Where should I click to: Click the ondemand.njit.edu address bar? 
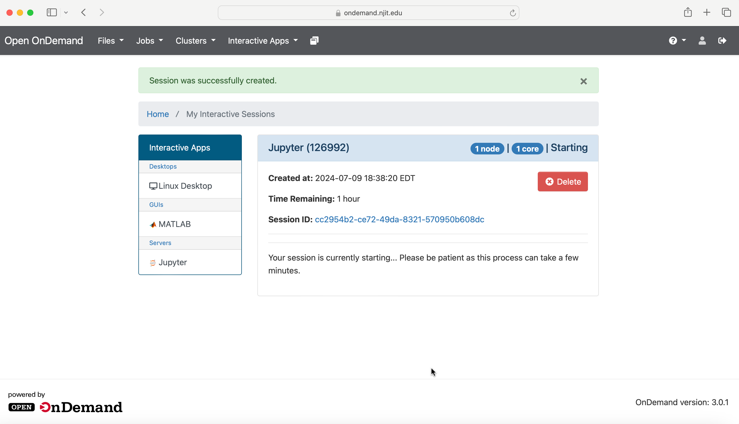click(368, 13)
